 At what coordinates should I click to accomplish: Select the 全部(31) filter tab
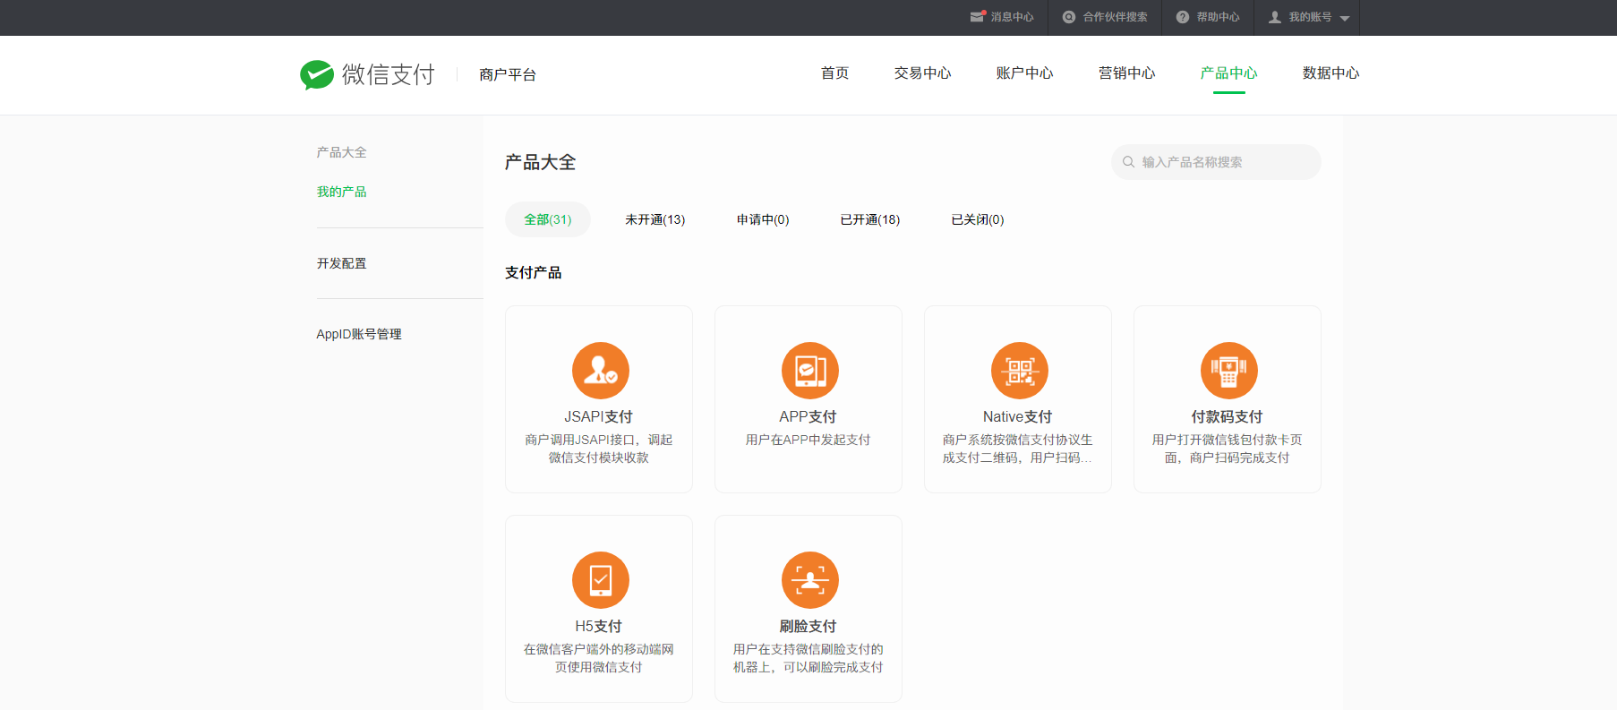548,219
